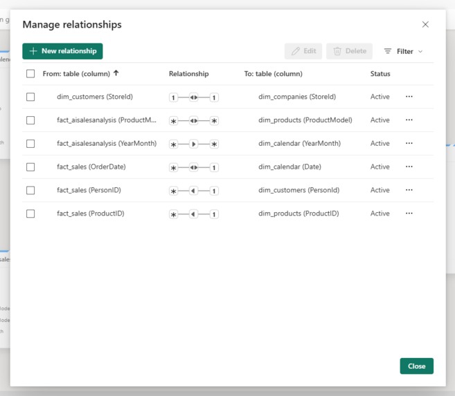The image size is (455, 396).
Task: Click many-to-many single-direction icon for YearMonth row
Action: (194, 144)
